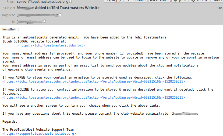Click the star icon beside the To recipient
Viewport: 223px width, 136px height.
tap(44, 21)
